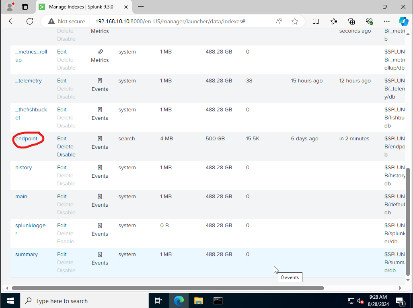Open the browser profile avatar
The width and height of the screenshot is (413, 308).
point(10,7)
